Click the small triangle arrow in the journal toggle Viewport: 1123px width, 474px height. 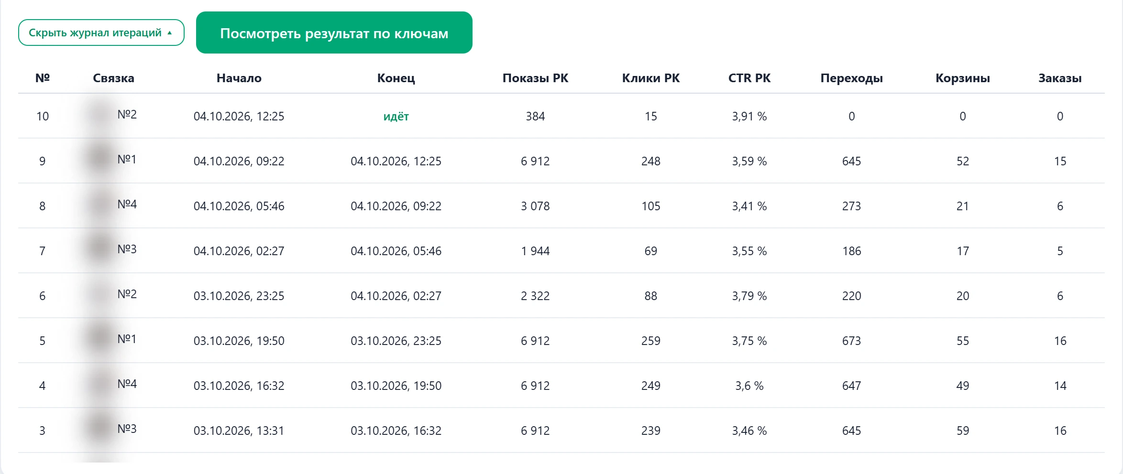(x=169, y=33)
